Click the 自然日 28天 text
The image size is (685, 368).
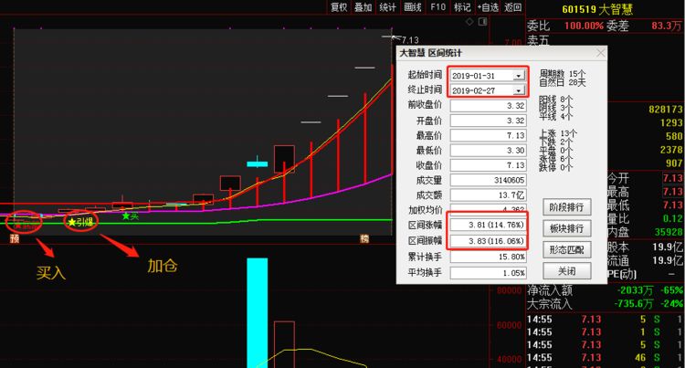[563, 82]
